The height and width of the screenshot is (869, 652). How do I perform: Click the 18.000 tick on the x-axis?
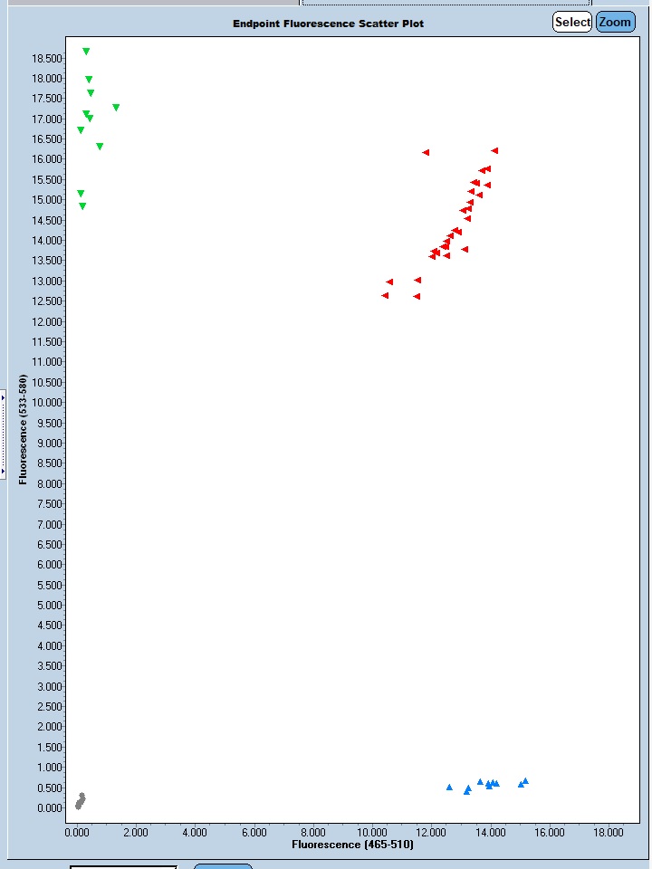coord(609,832)
